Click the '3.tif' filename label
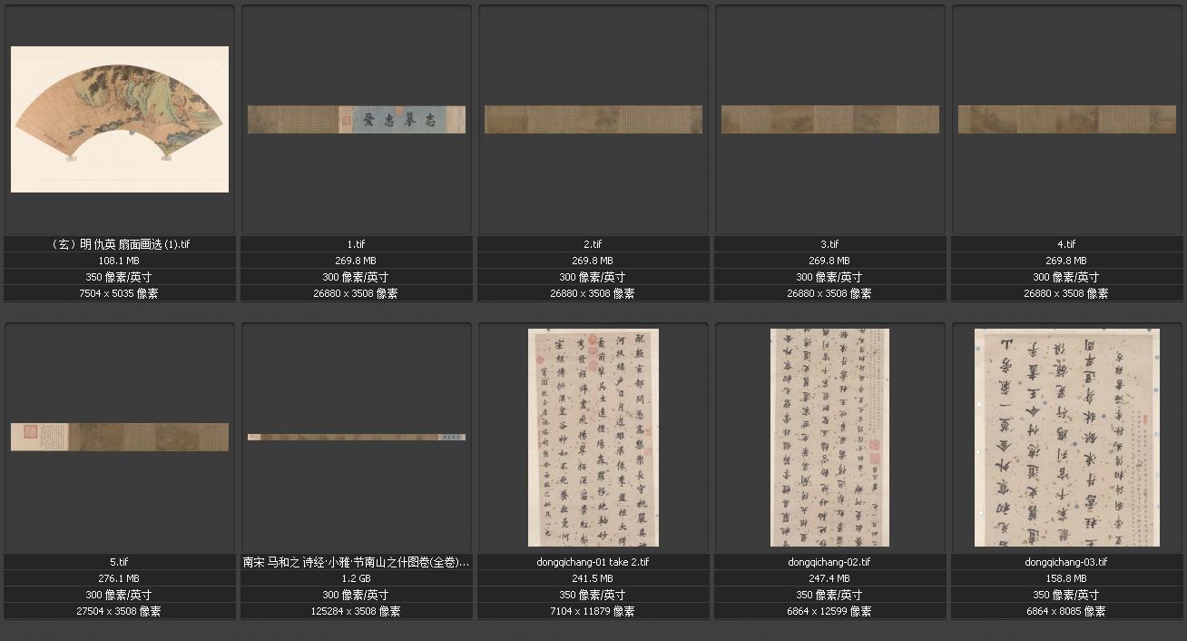1187x641 pixels. click(x=830, y=244)
